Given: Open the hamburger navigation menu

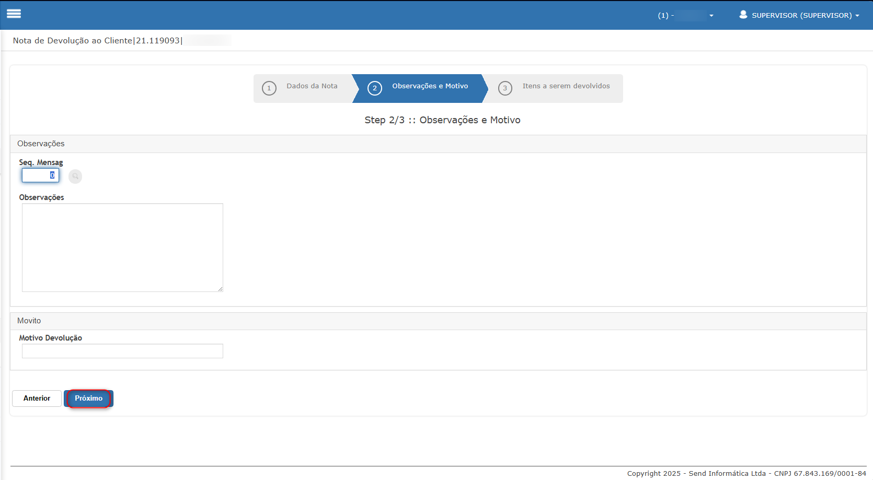Looking at the screenshot, I should tap(14, 14).
